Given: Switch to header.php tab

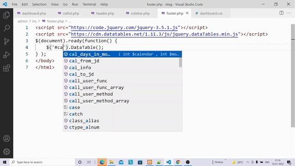Looking at the screenshot, I should 103,13.
